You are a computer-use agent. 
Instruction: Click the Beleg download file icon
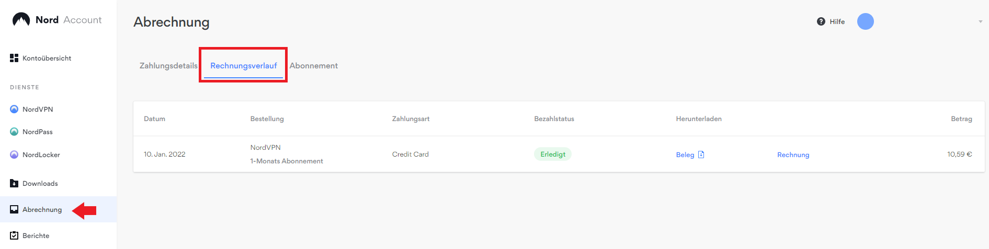coord(701,155)
